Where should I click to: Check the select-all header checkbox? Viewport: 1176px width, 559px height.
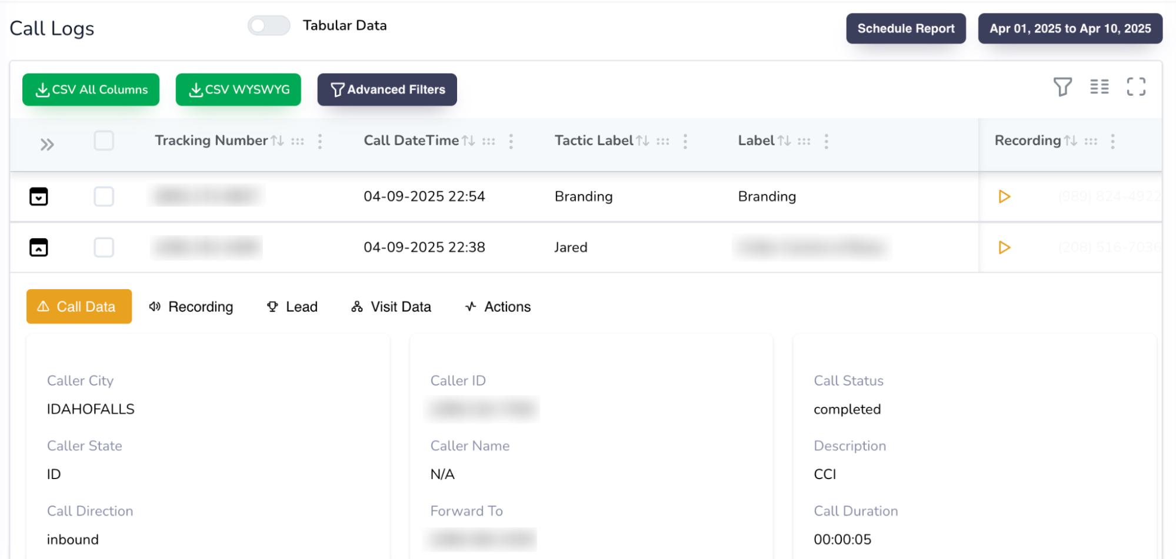point(104,141)
